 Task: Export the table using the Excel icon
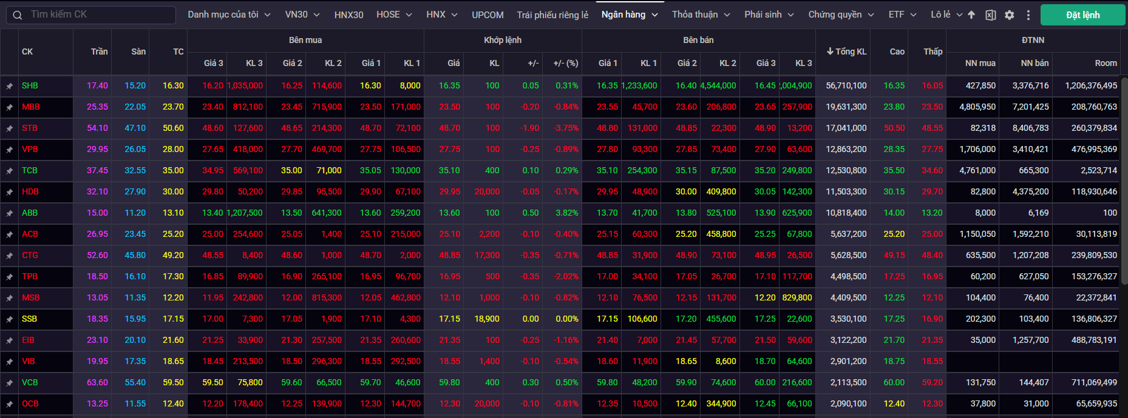(990, 15)
